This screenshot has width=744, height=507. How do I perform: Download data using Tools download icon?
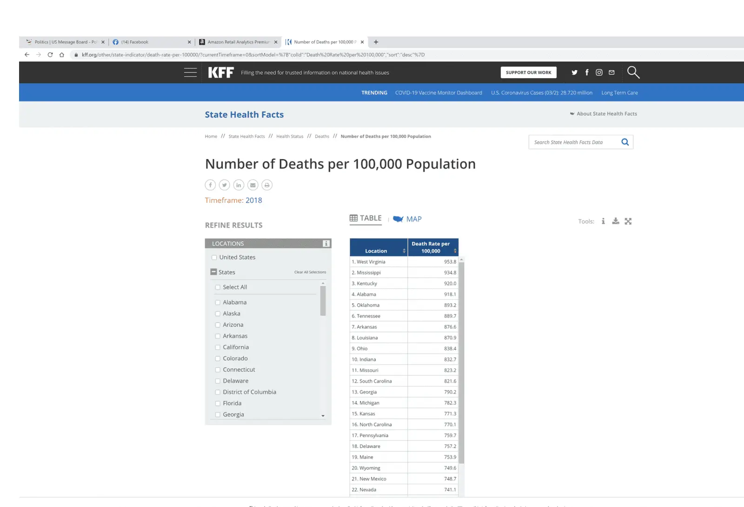615,221
